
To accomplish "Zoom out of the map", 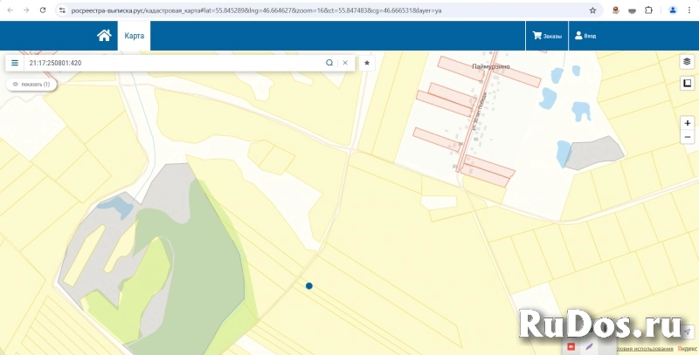I will click(688, 138).
